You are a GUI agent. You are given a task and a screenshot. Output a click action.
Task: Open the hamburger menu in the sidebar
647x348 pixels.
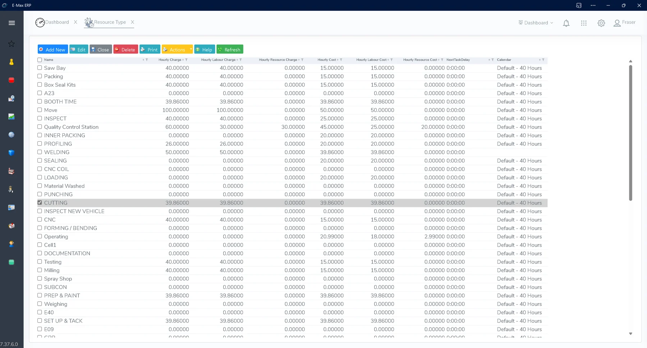pyautogui.click(x=12, y=23)
